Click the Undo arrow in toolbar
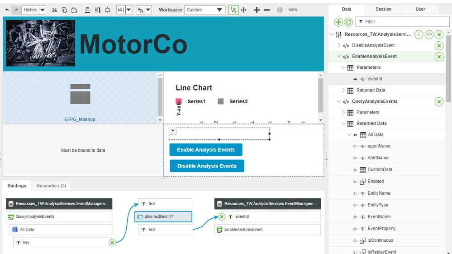452x254 pixels. (7, 10)
